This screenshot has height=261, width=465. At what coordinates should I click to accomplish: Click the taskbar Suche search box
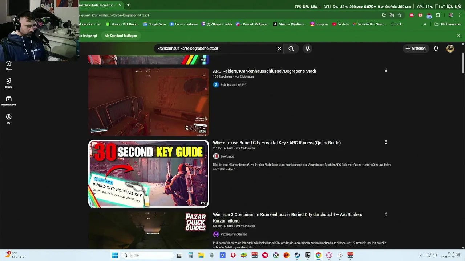pos(147,255)
